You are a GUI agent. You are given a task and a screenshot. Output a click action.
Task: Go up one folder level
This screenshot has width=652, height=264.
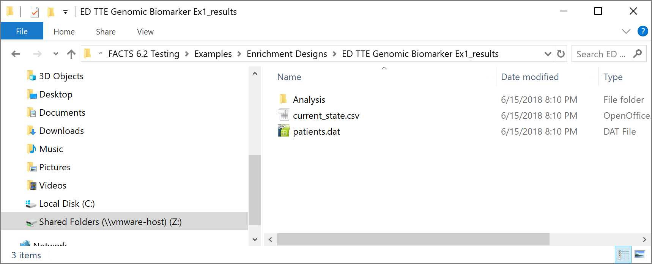(x=71, y=54)
